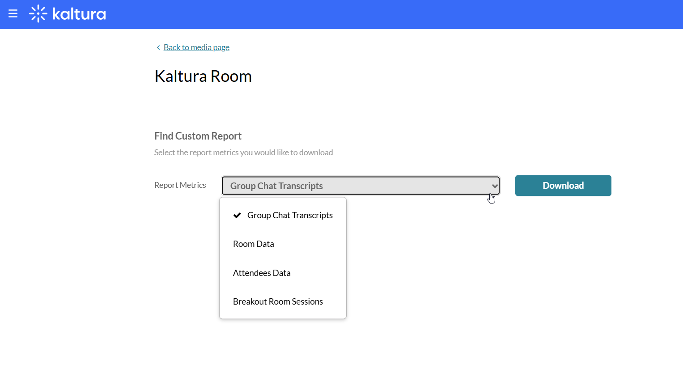Open the hamburger navigation menu
The height and width of the screenshot is (373, 683).
click(x=13, y=14)
